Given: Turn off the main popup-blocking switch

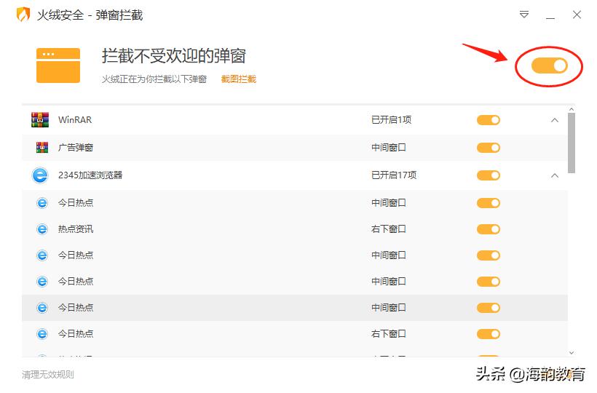Looking at the screenshot, I should pyautogui.click(x=550, y=65).
